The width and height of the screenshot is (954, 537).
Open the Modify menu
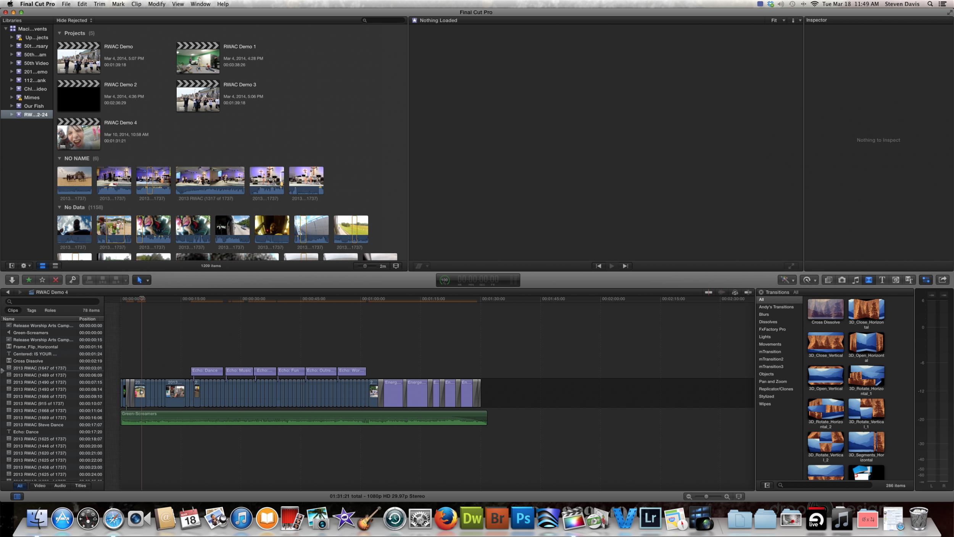[x=156, y=4]
